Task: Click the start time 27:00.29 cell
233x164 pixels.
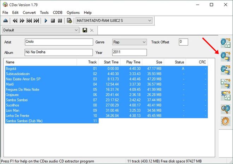Action: 112,105
